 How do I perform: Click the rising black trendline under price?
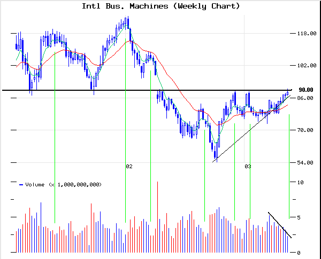coord(251,129)
